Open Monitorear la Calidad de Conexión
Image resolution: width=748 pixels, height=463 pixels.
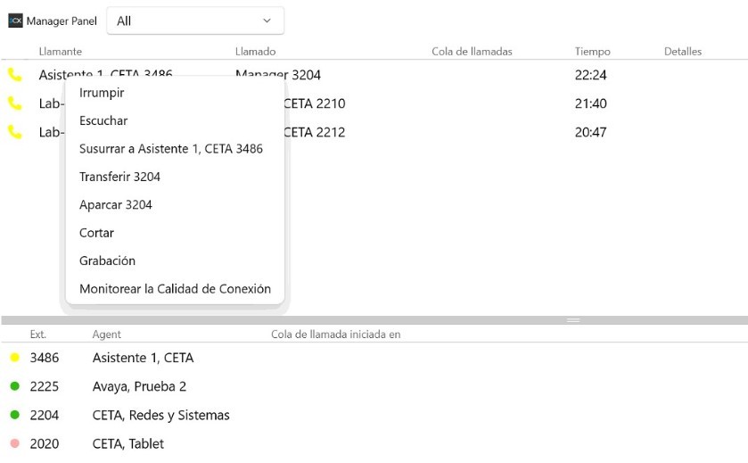click(175, 289)
